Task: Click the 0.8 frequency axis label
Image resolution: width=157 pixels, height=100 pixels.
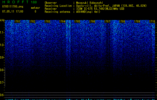Action: tap(2, 70)
